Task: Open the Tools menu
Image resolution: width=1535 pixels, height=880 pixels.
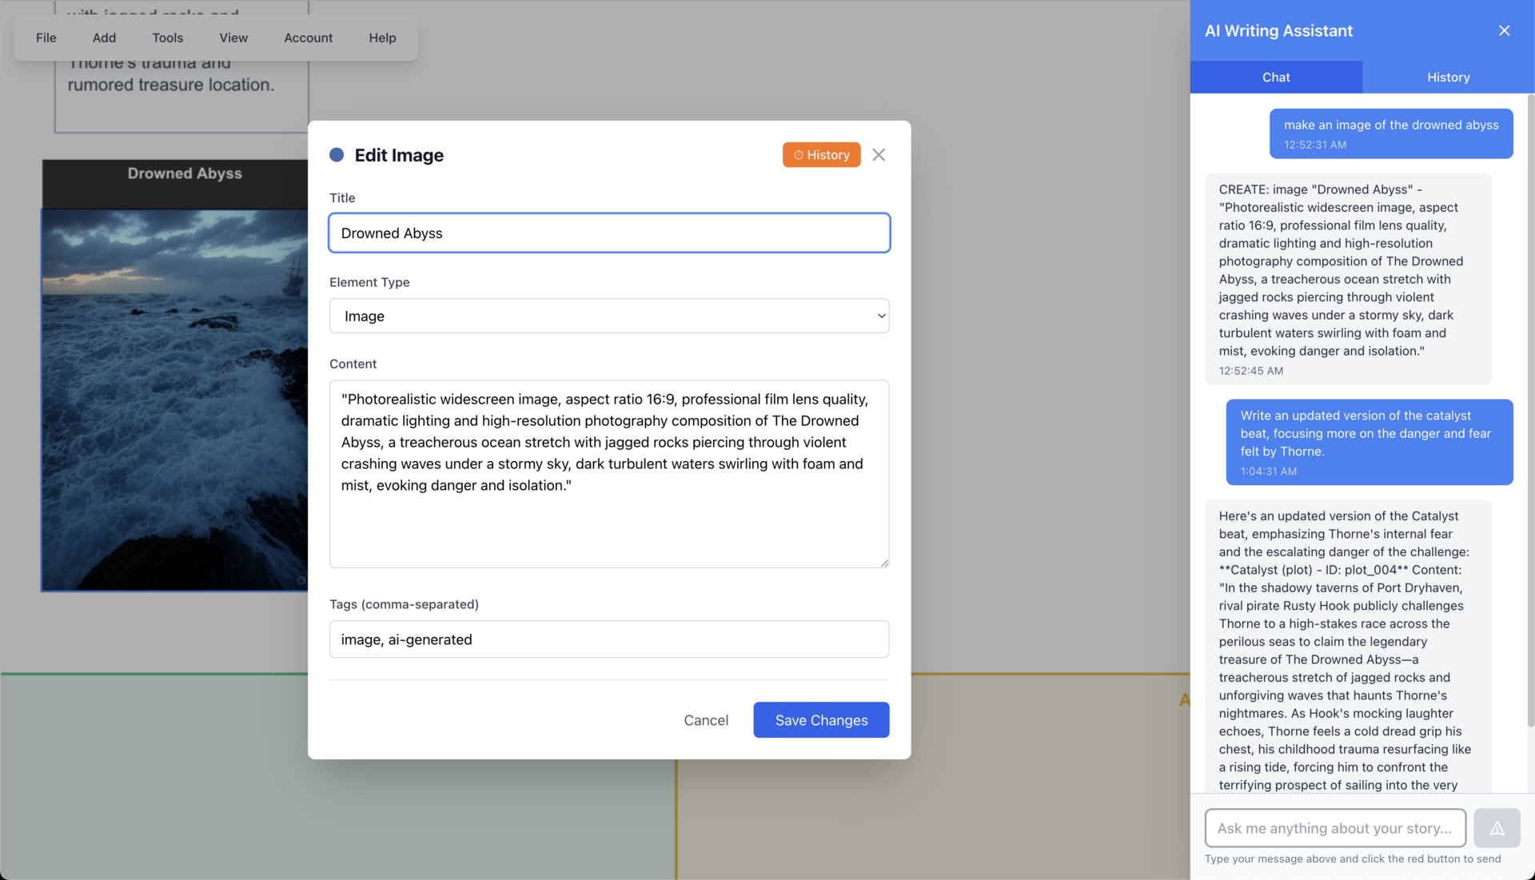Action: [x=167, y=38]
